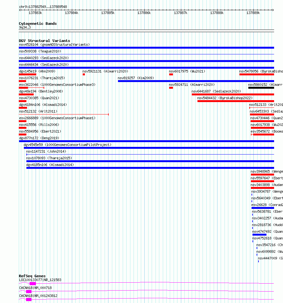Open the CACNA1B|NM_001243812 gene label

(x=38, y=296)
